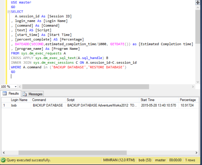202x165 pixels.
Task: Click the 'WHERE A.command in' clause
Action: pos(29,67)
